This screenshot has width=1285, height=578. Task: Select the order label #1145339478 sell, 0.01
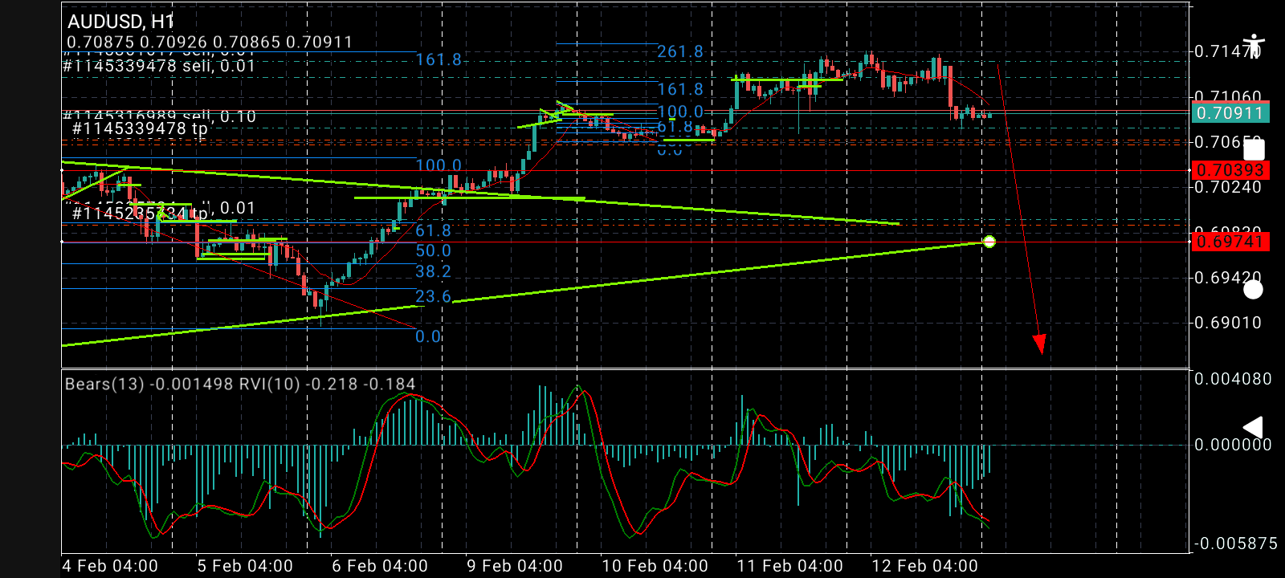[159, 66]
